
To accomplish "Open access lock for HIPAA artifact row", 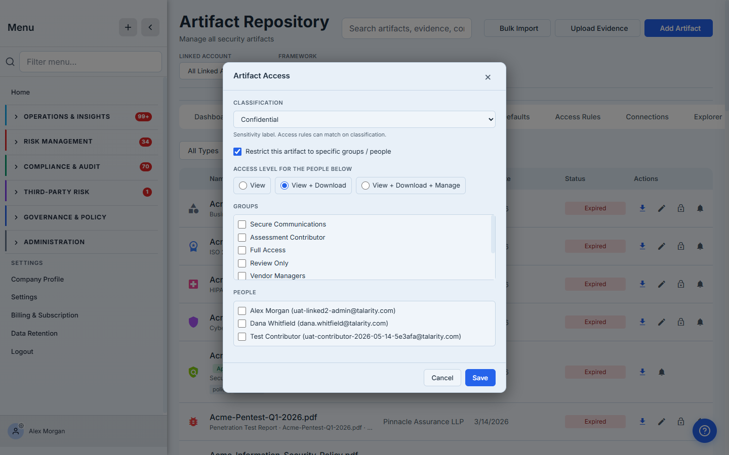I will [x=681, y=284].
